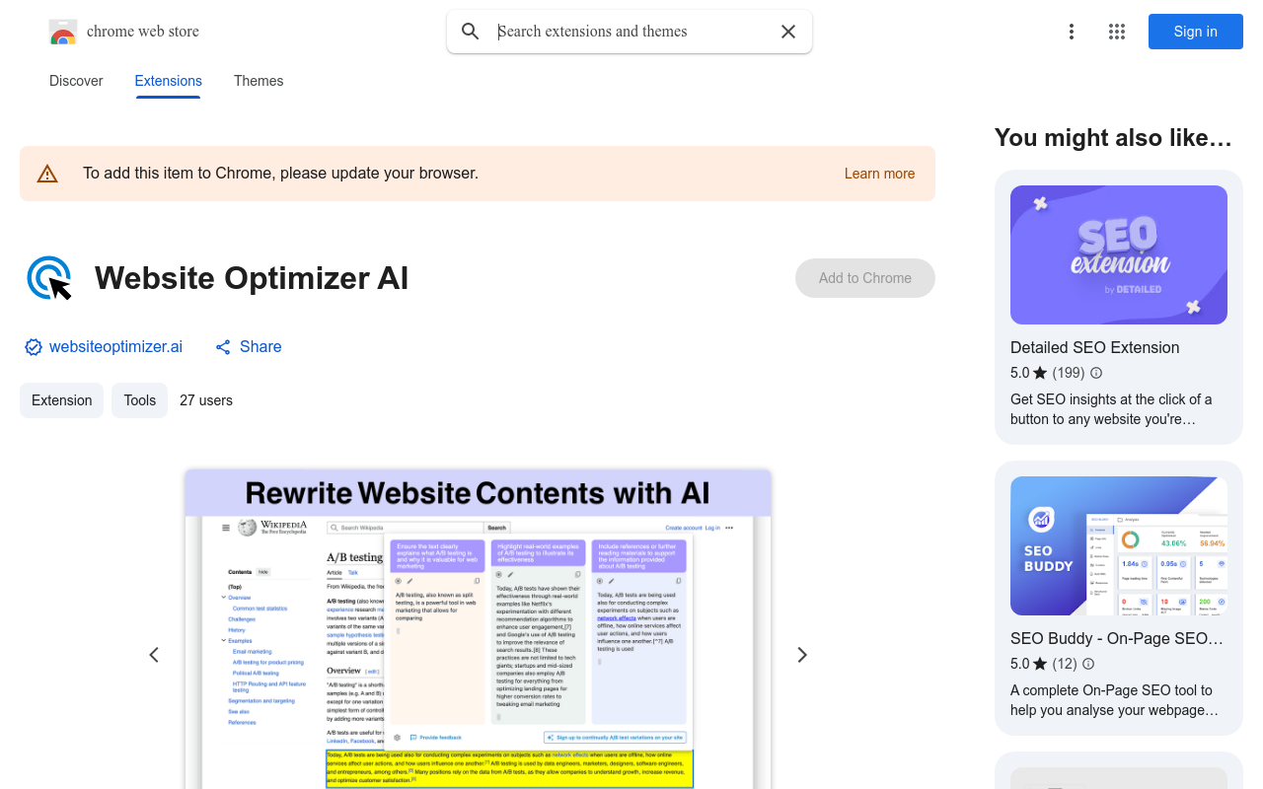Open the Themes tab
The width and height of the screenshot is (1263, 789).
(259, 81)
